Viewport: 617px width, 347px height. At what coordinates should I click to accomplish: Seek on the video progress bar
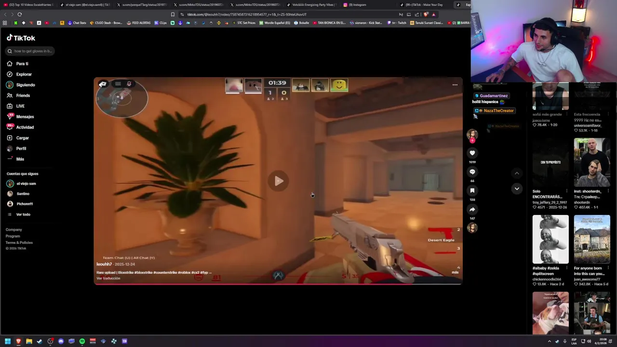[278, 284]
